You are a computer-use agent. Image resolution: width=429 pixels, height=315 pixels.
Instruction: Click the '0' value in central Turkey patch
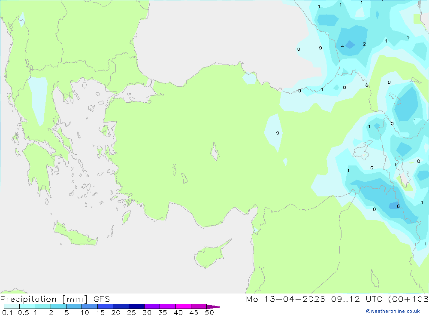tap(278, 133)
